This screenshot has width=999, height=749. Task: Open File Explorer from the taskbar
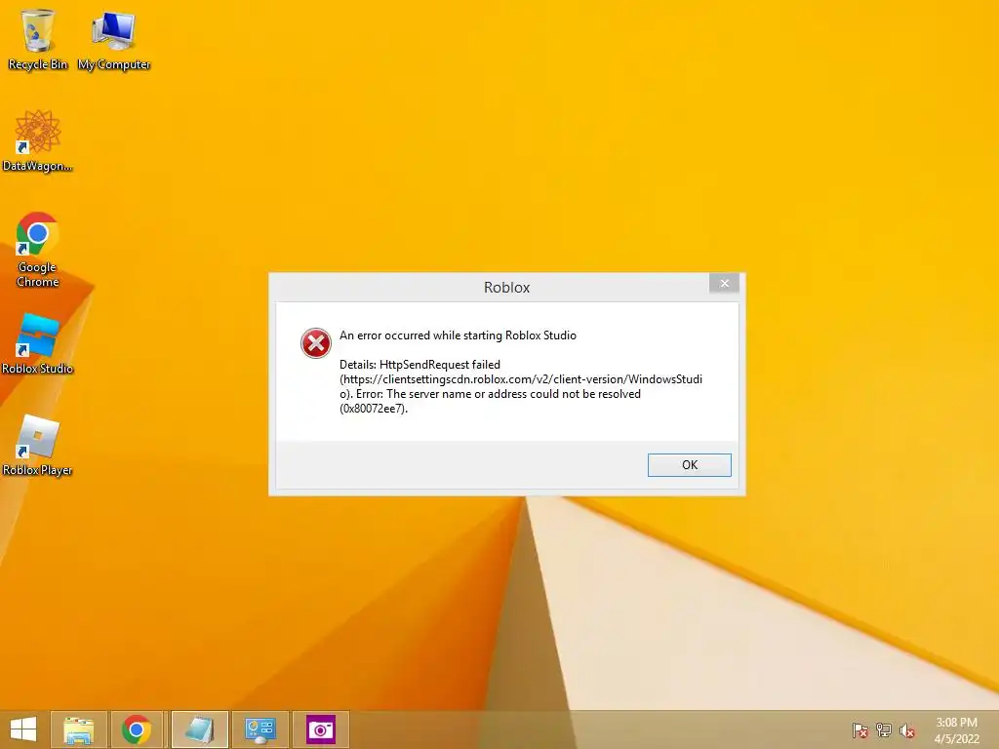coord(79,729)
